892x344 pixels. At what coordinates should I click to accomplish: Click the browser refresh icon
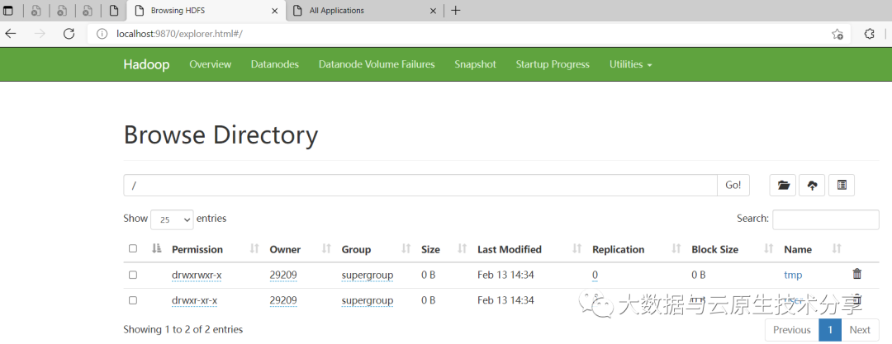point(69,34)
